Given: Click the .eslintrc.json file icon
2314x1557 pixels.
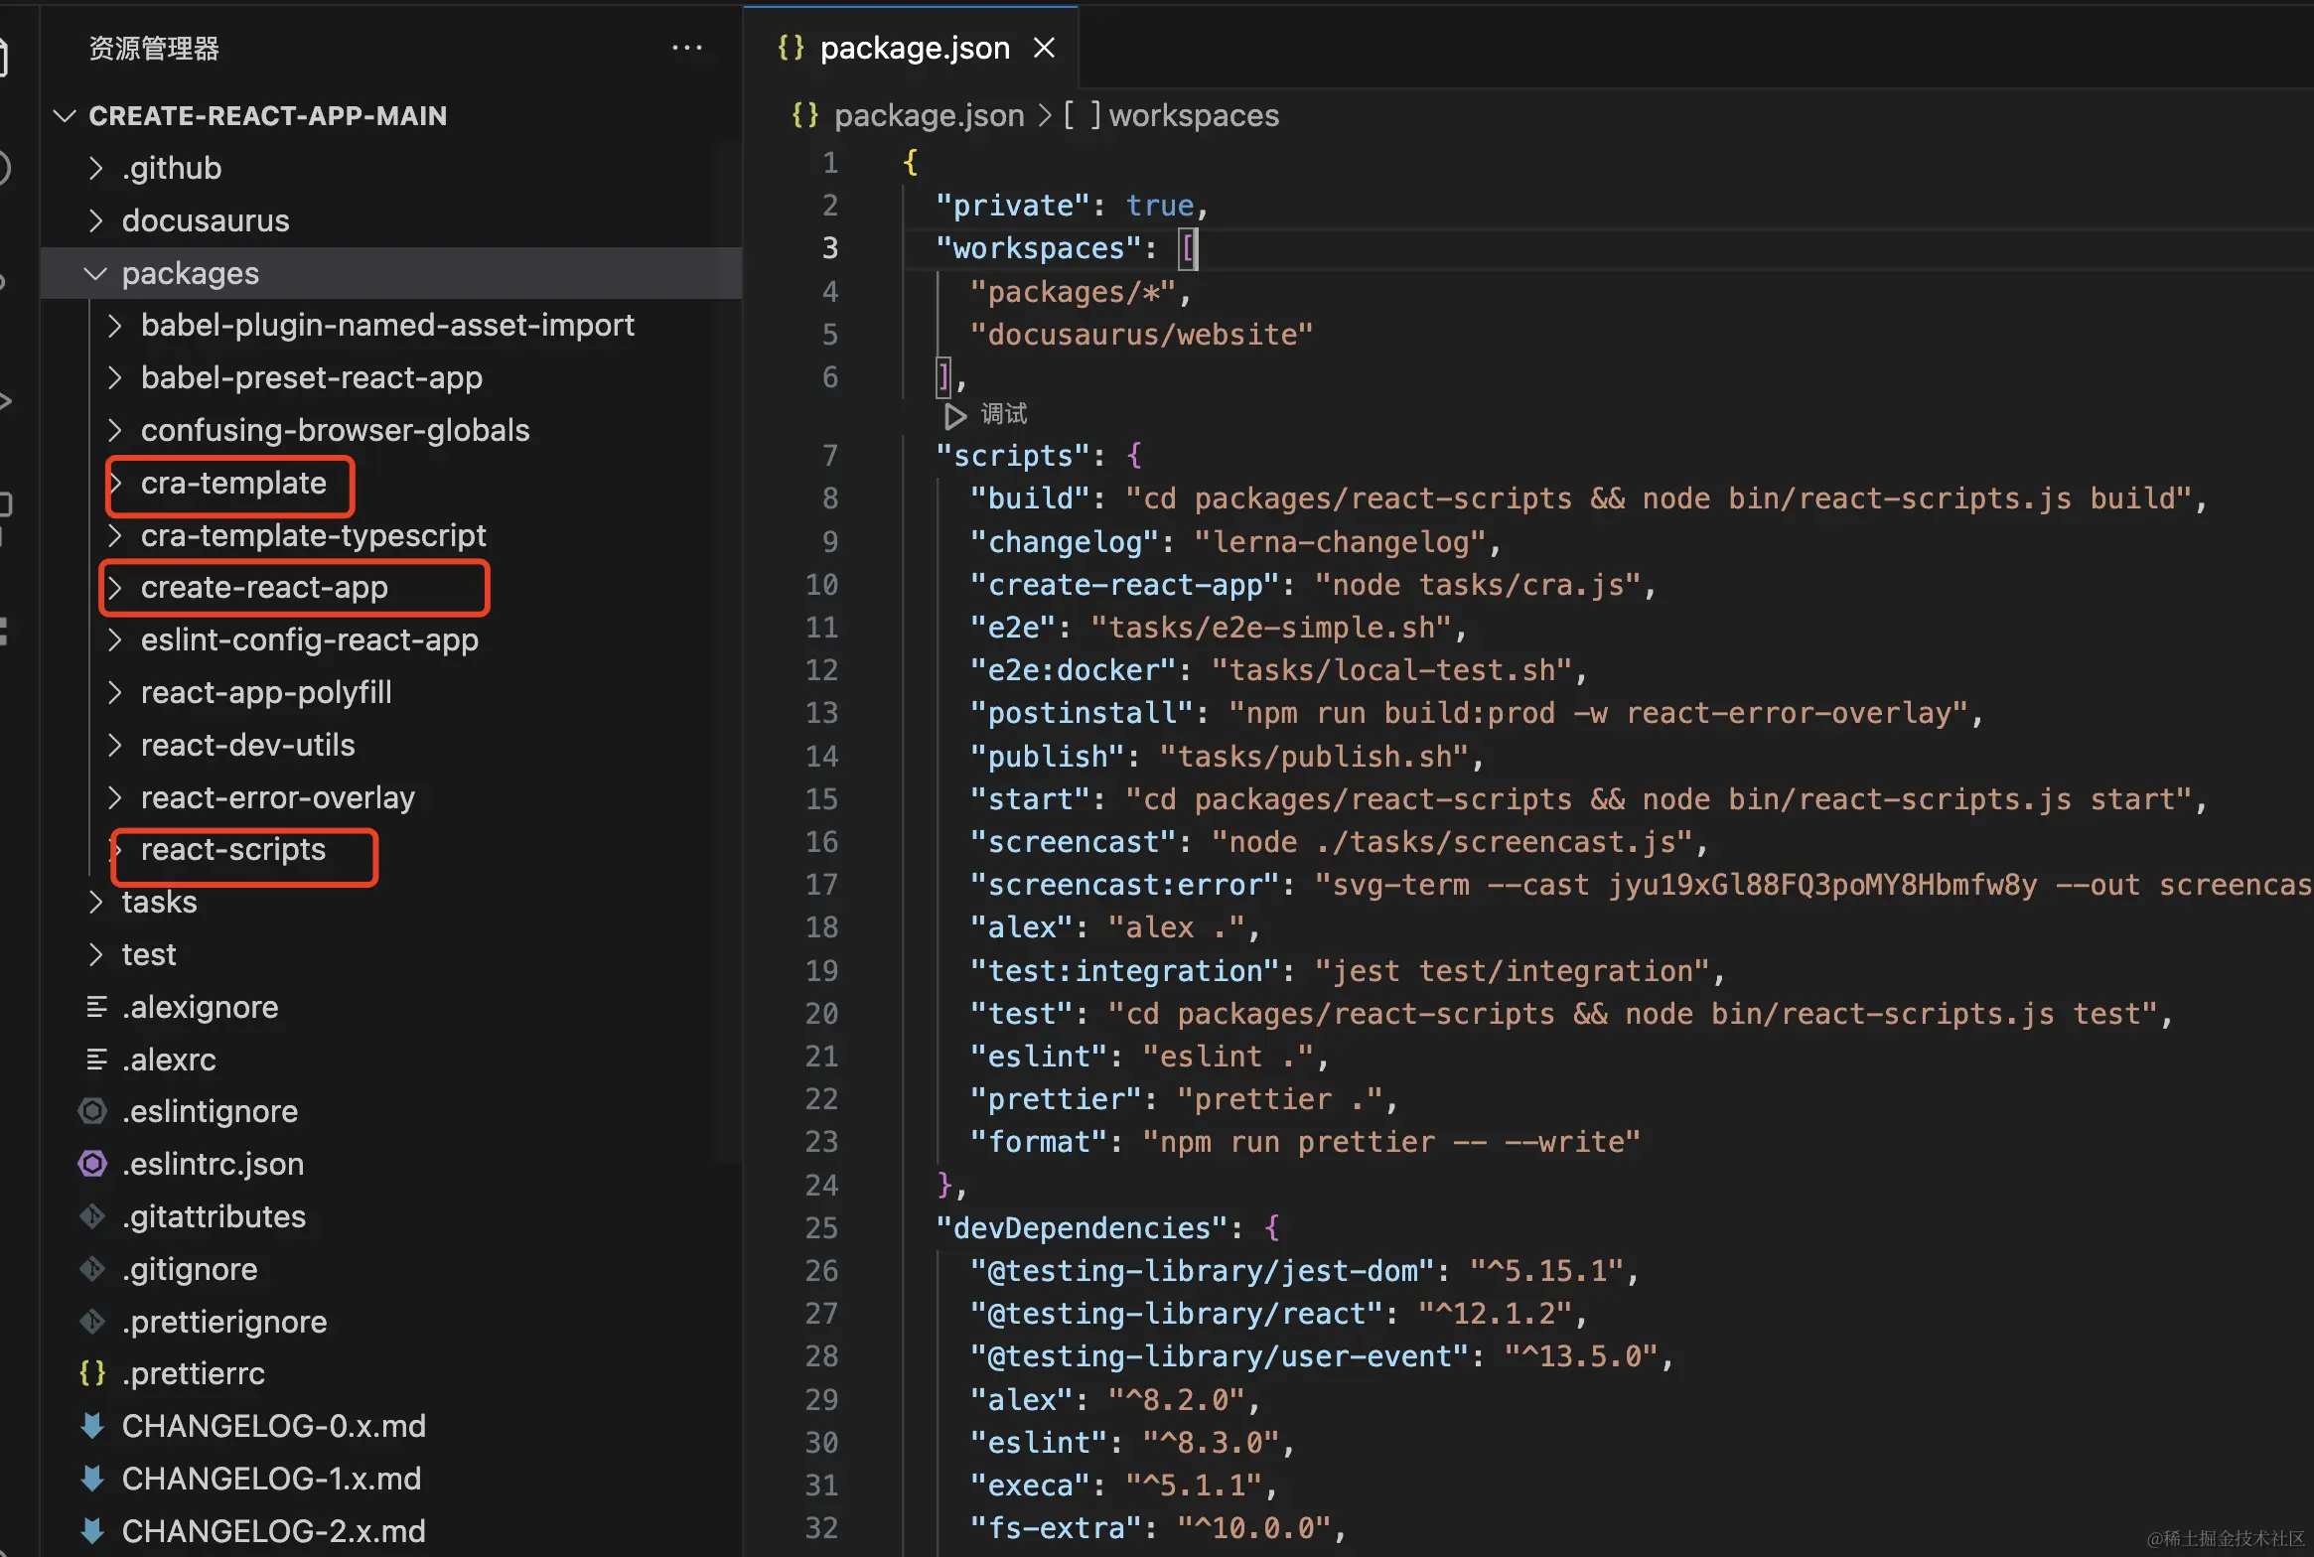Looking at the screenshot, I should 92,1164.
